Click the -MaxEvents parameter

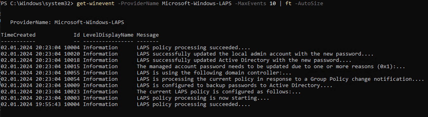pos(250,4)
